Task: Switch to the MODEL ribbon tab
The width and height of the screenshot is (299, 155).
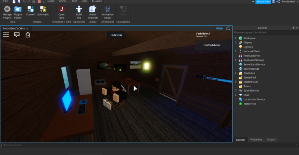Action: coord(63,1)
